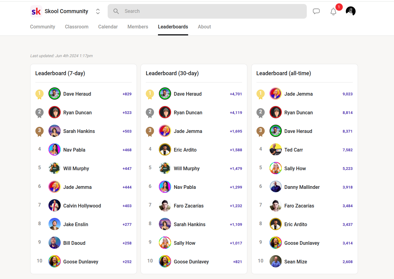
Task: Click the Skool Community title text
Action: [x=66, y=11]
